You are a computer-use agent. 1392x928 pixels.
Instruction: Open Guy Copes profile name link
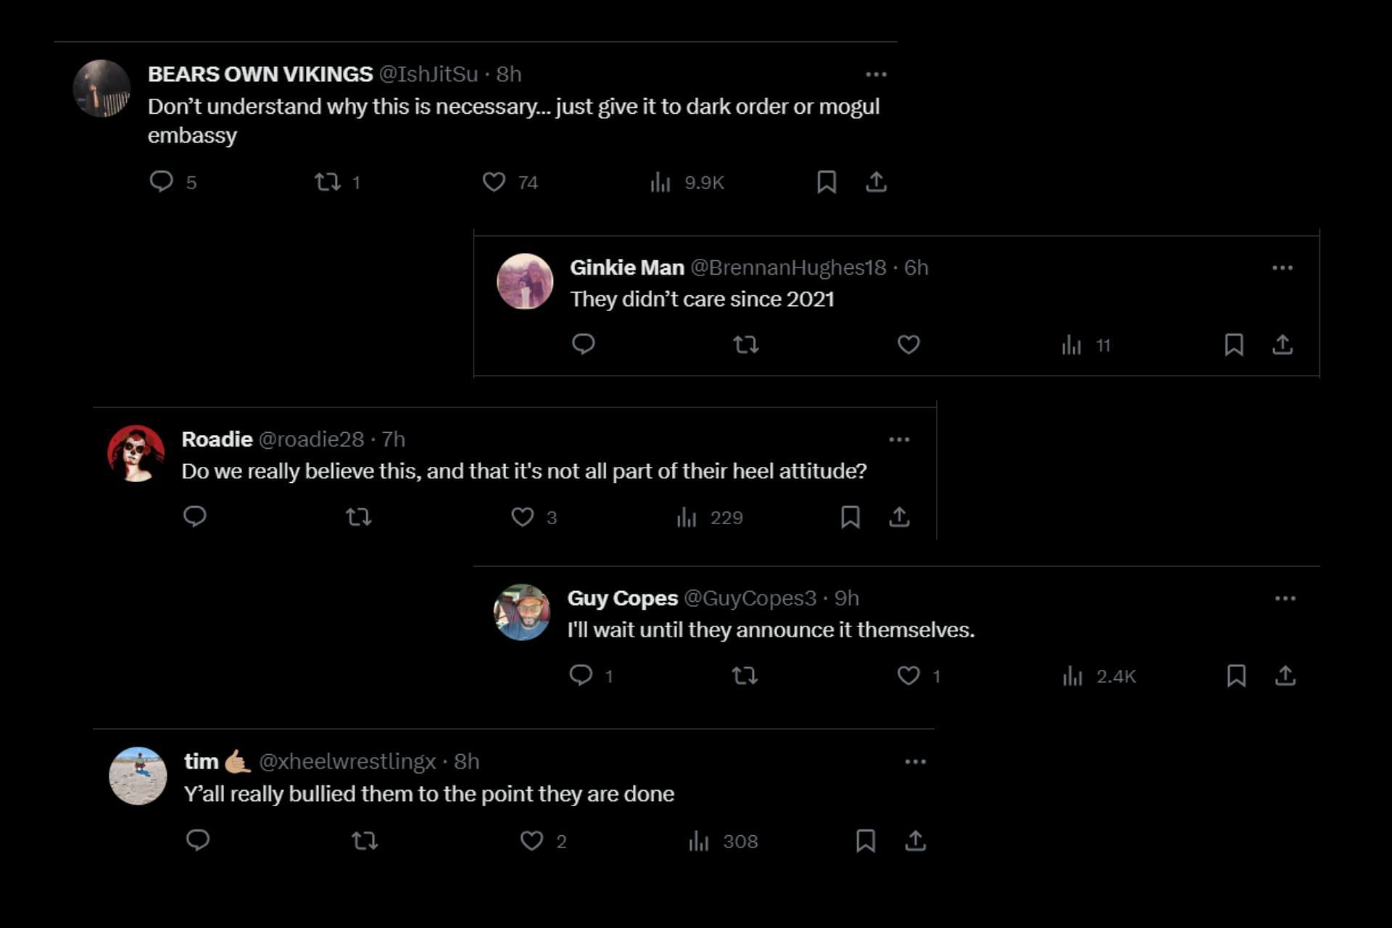coord(622,598)
